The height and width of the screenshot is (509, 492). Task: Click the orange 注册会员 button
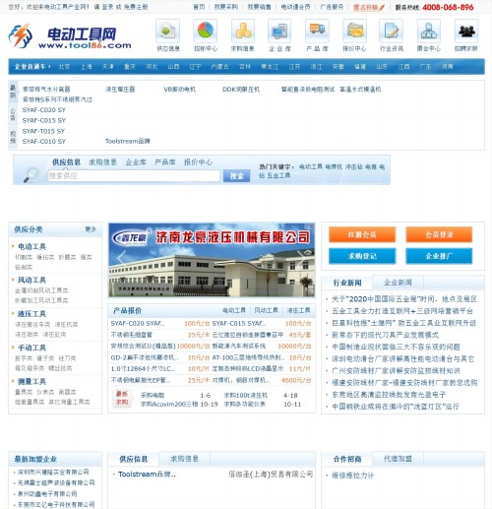362,234
